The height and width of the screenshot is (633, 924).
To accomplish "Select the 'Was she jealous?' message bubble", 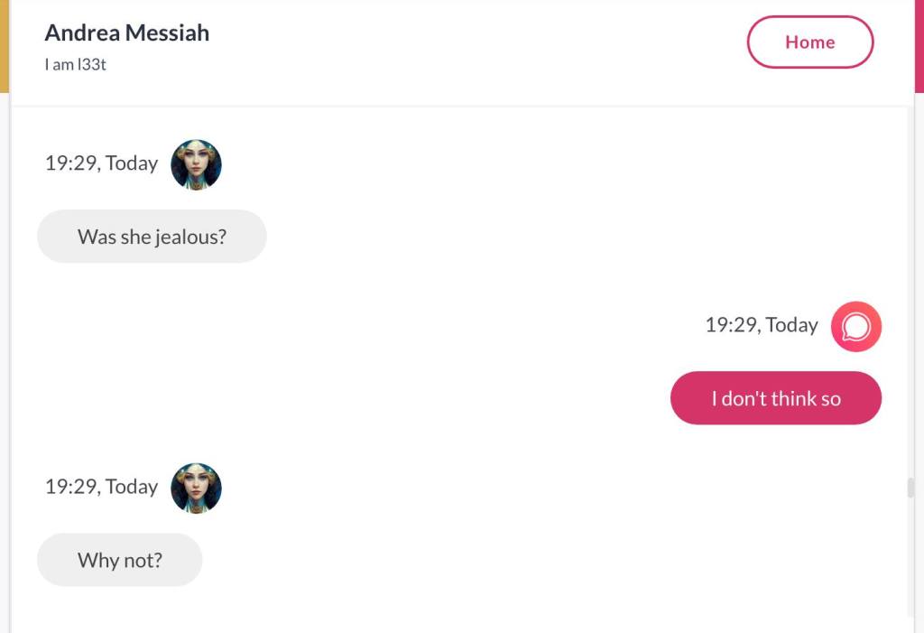I will coord(152,237).
